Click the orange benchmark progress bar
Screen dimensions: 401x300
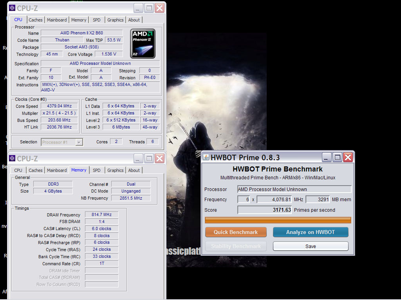278,220
